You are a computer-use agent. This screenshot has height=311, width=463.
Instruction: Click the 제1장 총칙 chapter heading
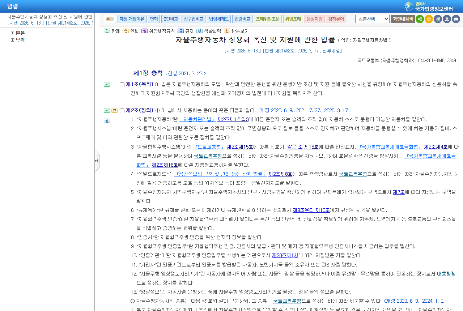click(x=148, y=73)
